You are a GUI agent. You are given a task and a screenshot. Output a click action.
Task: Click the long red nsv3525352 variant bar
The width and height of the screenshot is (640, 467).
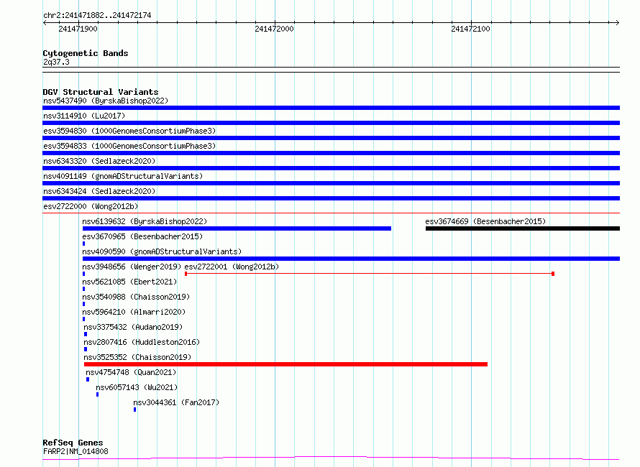pyautogui.click(x=285, y=364)
